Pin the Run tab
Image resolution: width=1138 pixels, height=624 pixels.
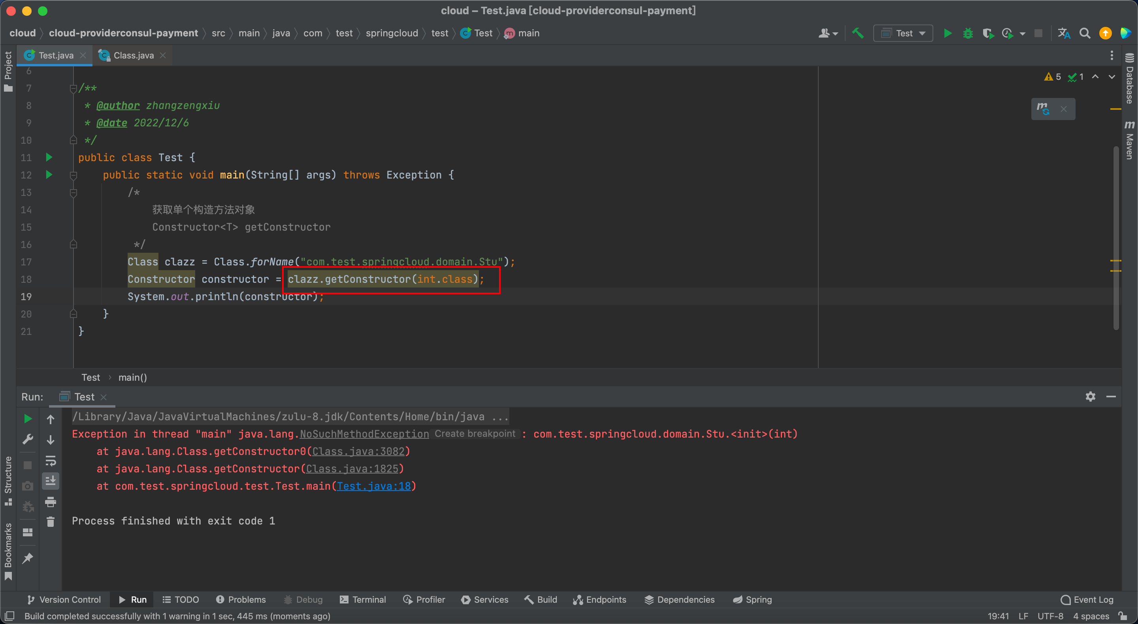(x=27, y=558)
